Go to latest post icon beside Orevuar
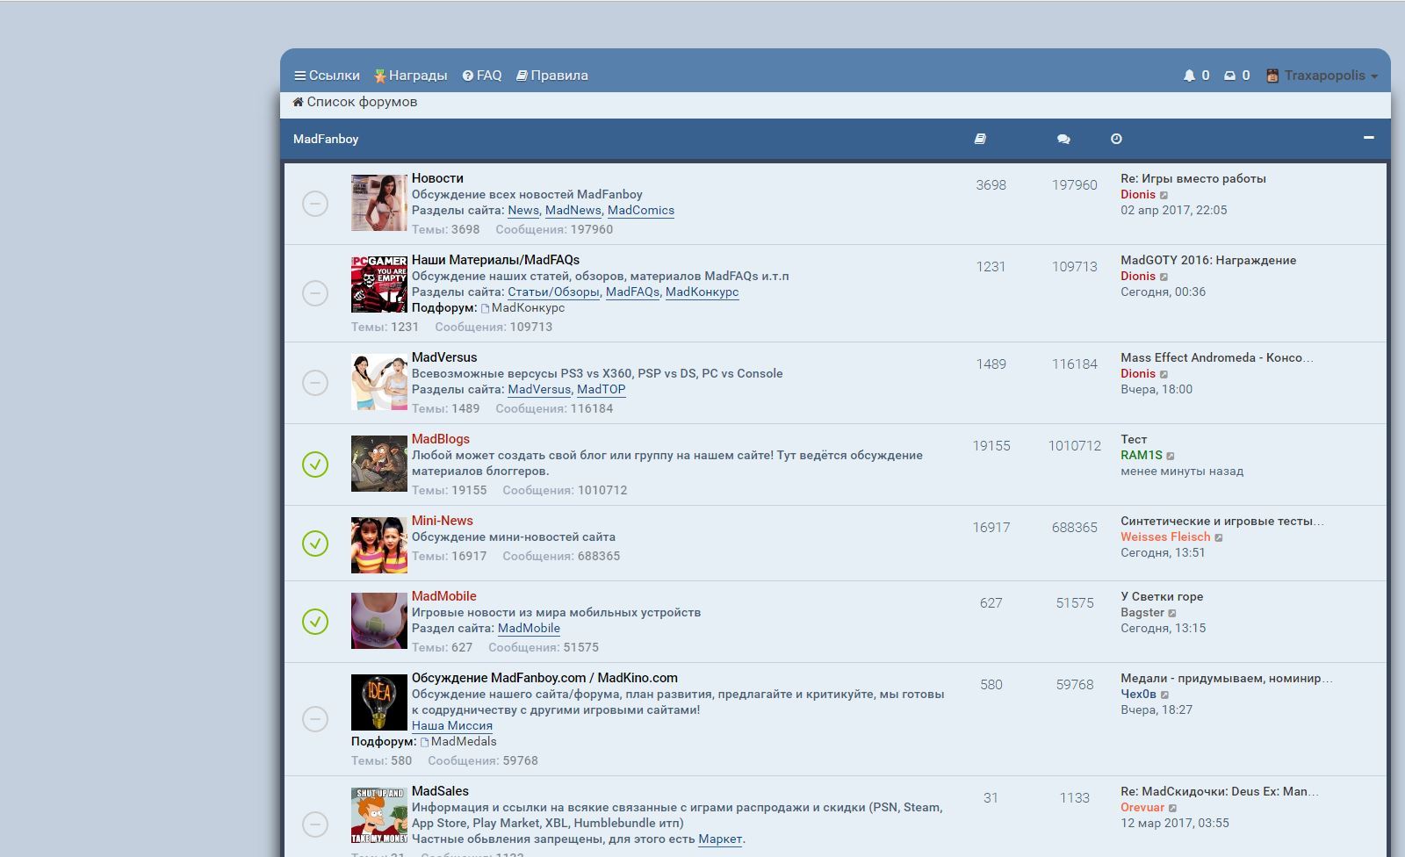Viewport: 1405px width, 857px height. tap(1173, 809)
